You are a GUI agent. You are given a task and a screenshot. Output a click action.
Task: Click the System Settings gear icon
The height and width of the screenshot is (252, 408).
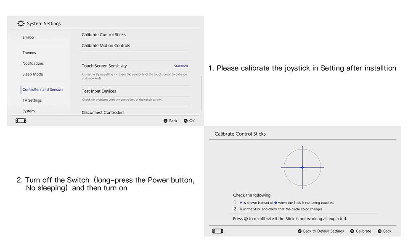click(x=21, y=24)
